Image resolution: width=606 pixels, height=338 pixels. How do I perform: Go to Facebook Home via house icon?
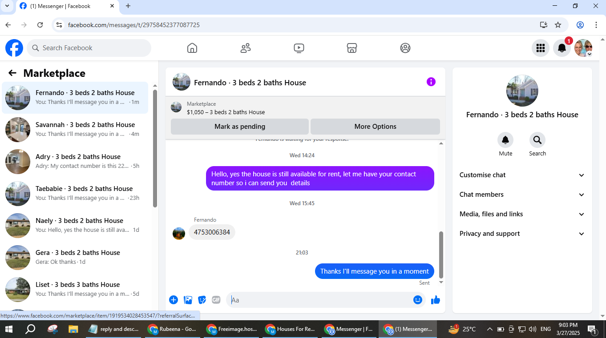192,48
